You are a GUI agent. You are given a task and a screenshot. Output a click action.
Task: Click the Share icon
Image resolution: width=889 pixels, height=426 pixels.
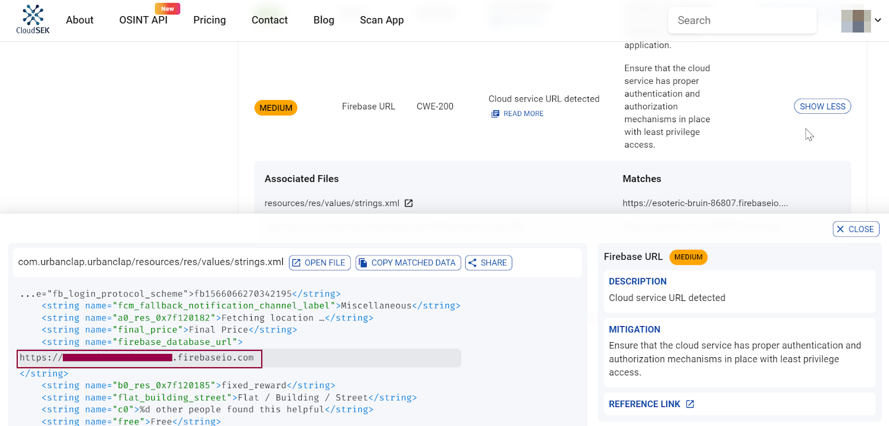[472, 263]
